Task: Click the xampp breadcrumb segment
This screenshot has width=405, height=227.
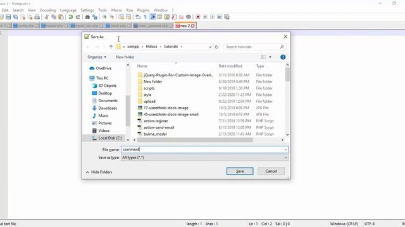Action: tap(133, 47)
